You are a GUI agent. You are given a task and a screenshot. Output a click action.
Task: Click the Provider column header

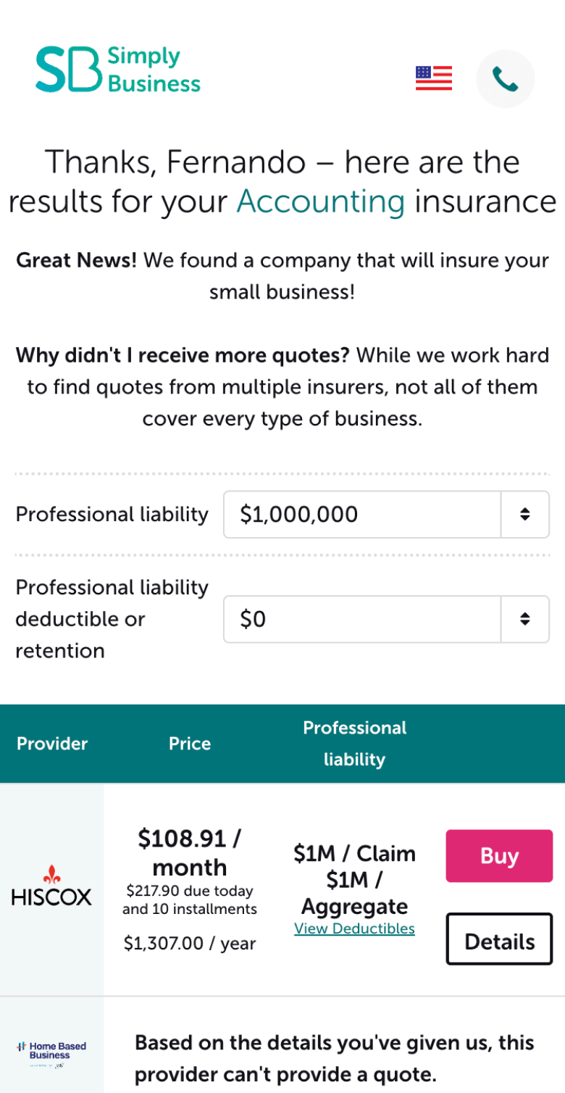[52, 744]
